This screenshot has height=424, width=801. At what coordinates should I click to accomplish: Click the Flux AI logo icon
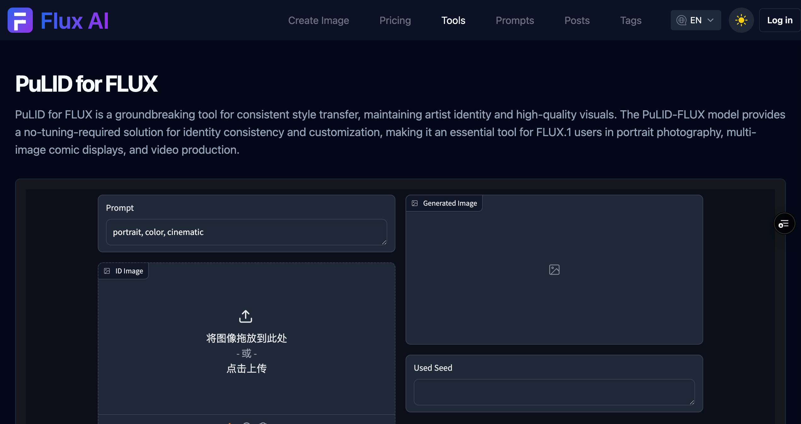tap(20, 20)
